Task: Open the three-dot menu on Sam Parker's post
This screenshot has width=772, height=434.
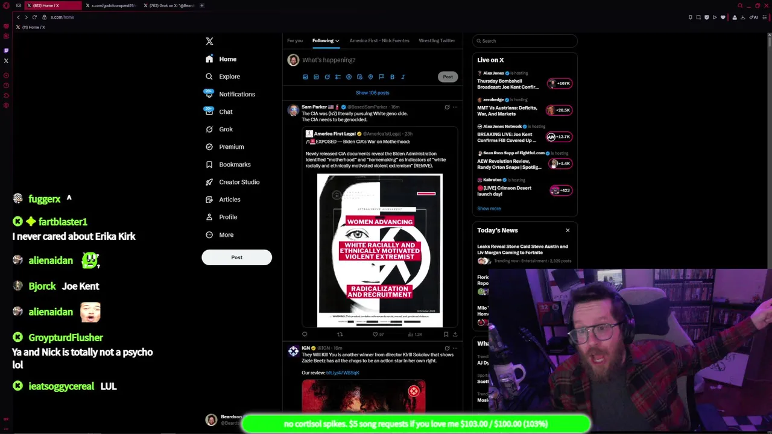Action: pyautogui.click(x=455, y=107)
